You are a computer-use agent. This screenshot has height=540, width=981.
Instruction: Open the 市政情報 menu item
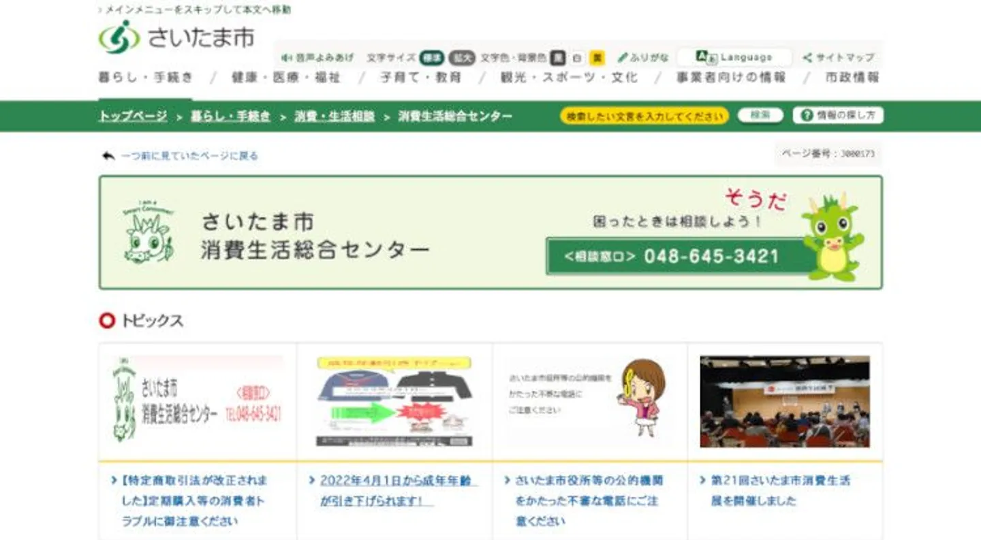[852, 78]
